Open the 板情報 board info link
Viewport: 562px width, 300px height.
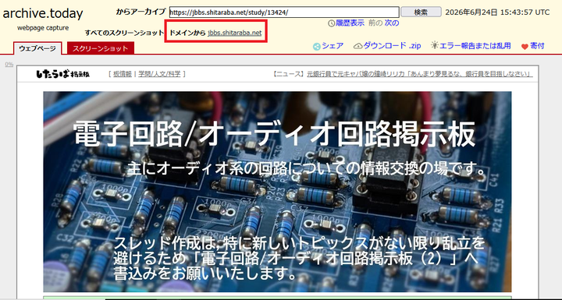pos(123,74)
